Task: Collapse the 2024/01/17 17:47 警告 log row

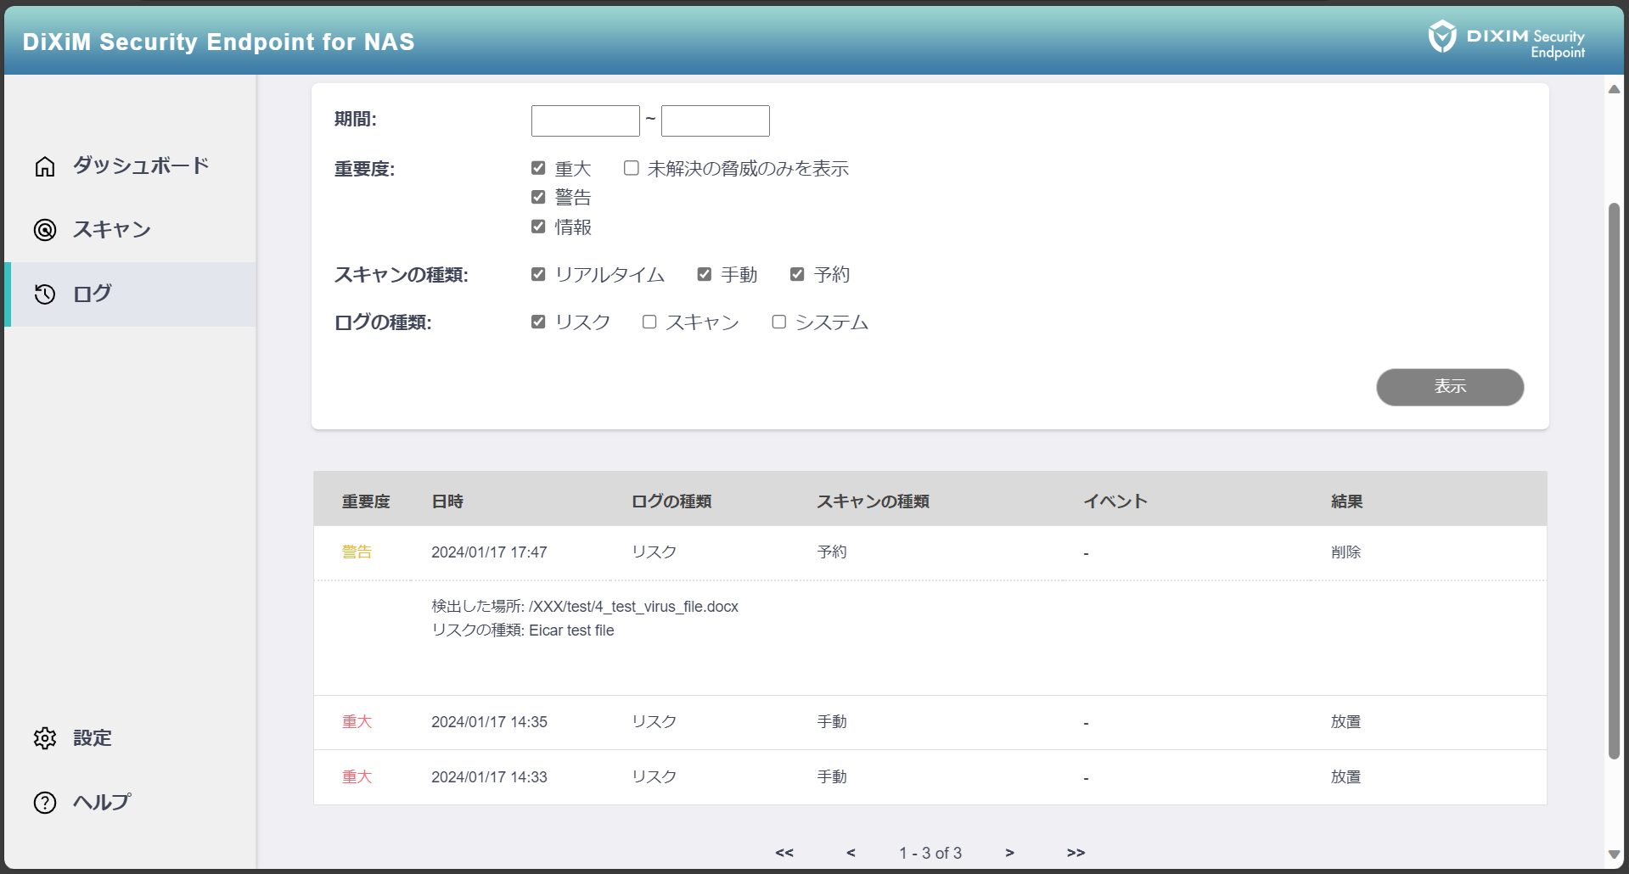Action: (x=930, y=552)
